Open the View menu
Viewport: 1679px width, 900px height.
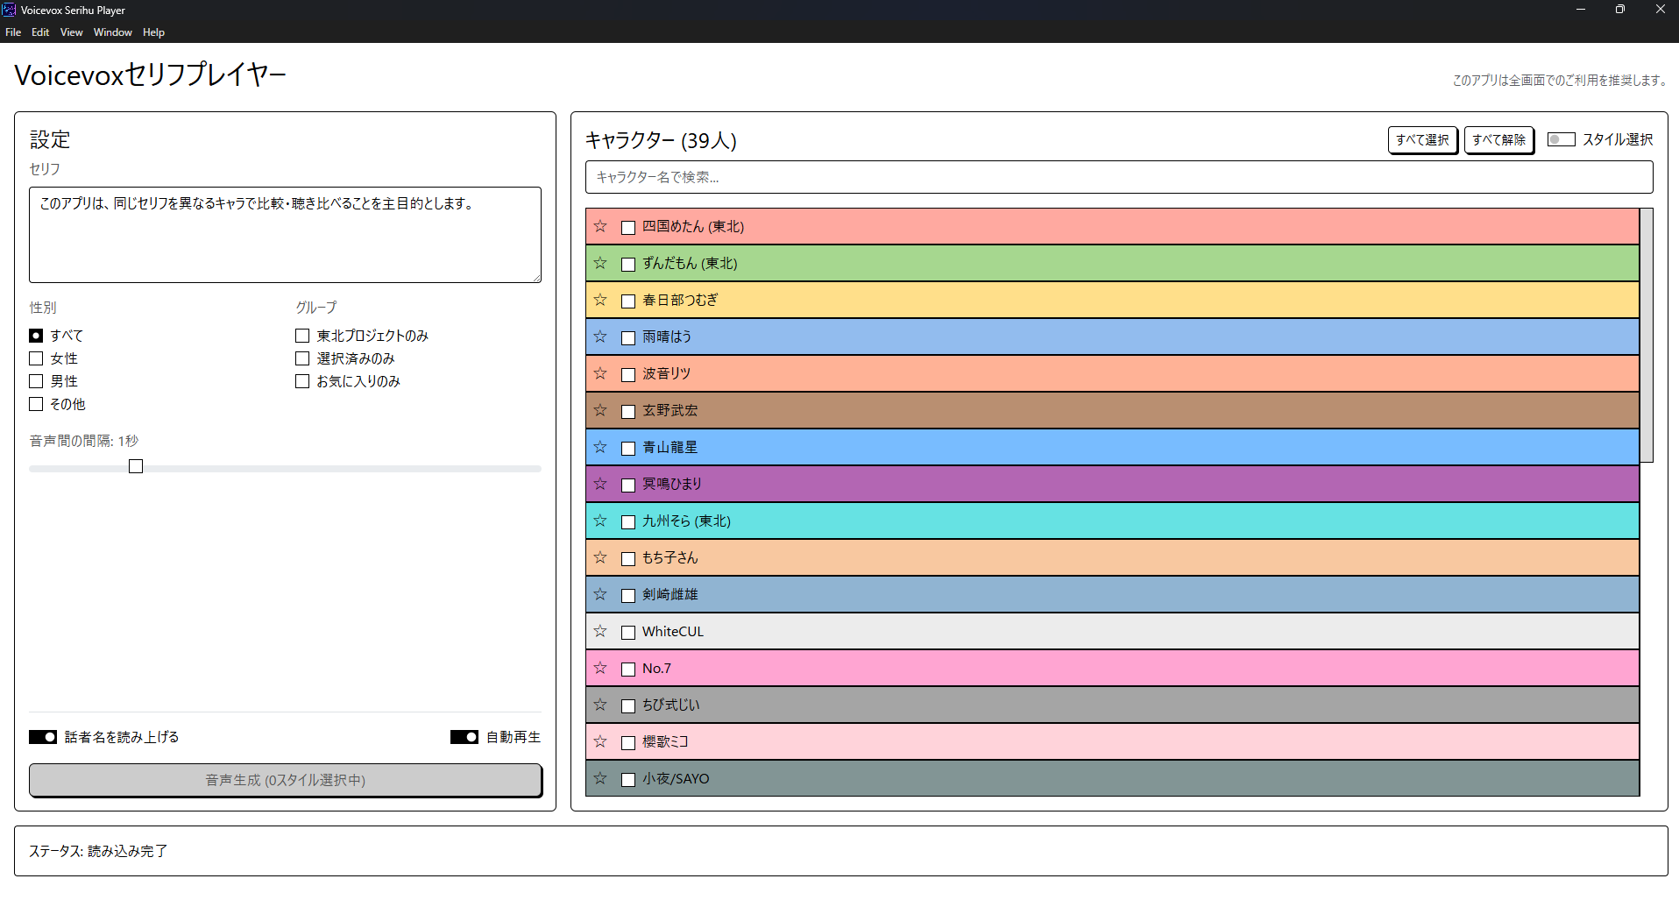pos(72,32)
